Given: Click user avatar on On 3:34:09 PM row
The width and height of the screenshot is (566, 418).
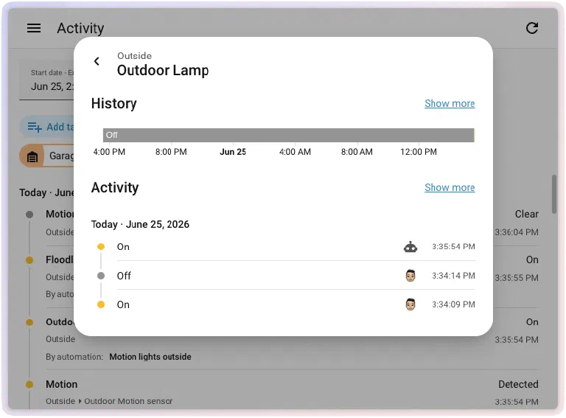Looking at the screenshot, I should (410, 304).
